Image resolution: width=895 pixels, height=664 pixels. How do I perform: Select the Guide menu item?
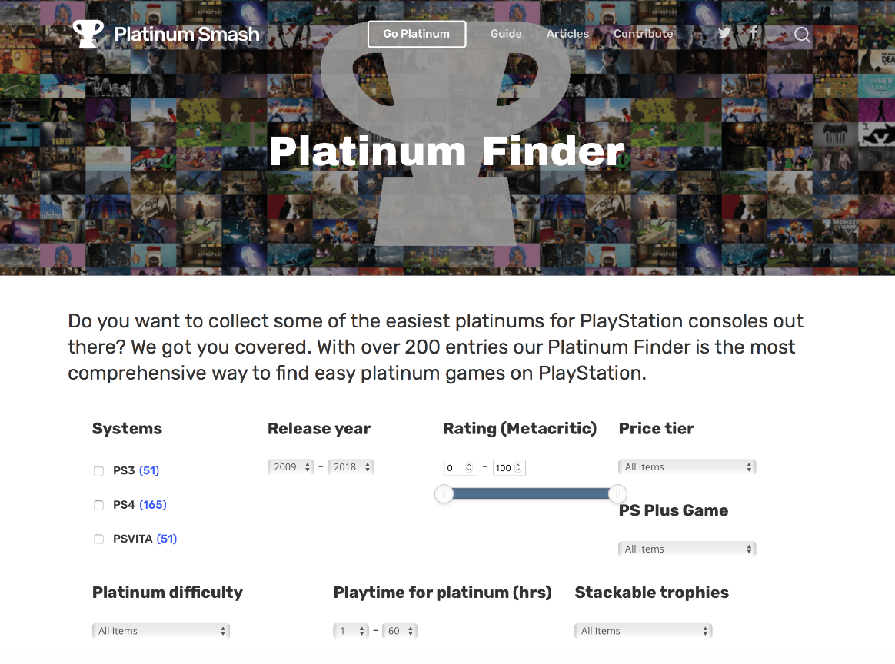click(x=506, y=34)
